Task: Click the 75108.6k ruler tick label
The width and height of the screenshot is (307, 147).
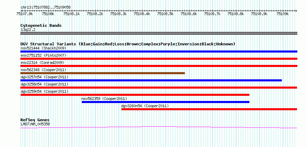Action: [189, 14]
